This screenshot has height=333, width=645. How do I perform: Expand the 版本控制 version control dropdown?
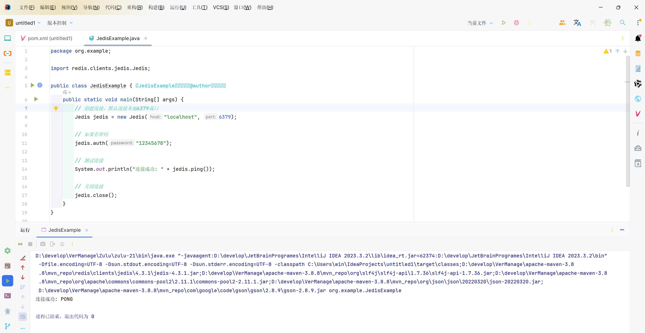click(60, 23)
